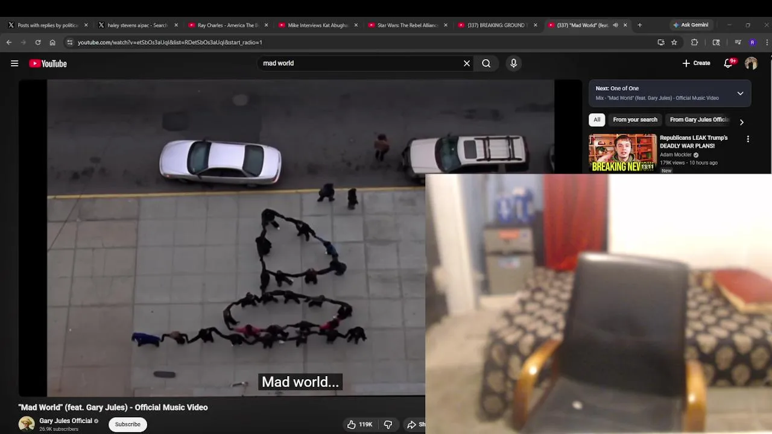Open the Gary Jules Official channel avatar
Viewport: 772px width, 434px height.
pyautogui.click(x=27, y=424)
